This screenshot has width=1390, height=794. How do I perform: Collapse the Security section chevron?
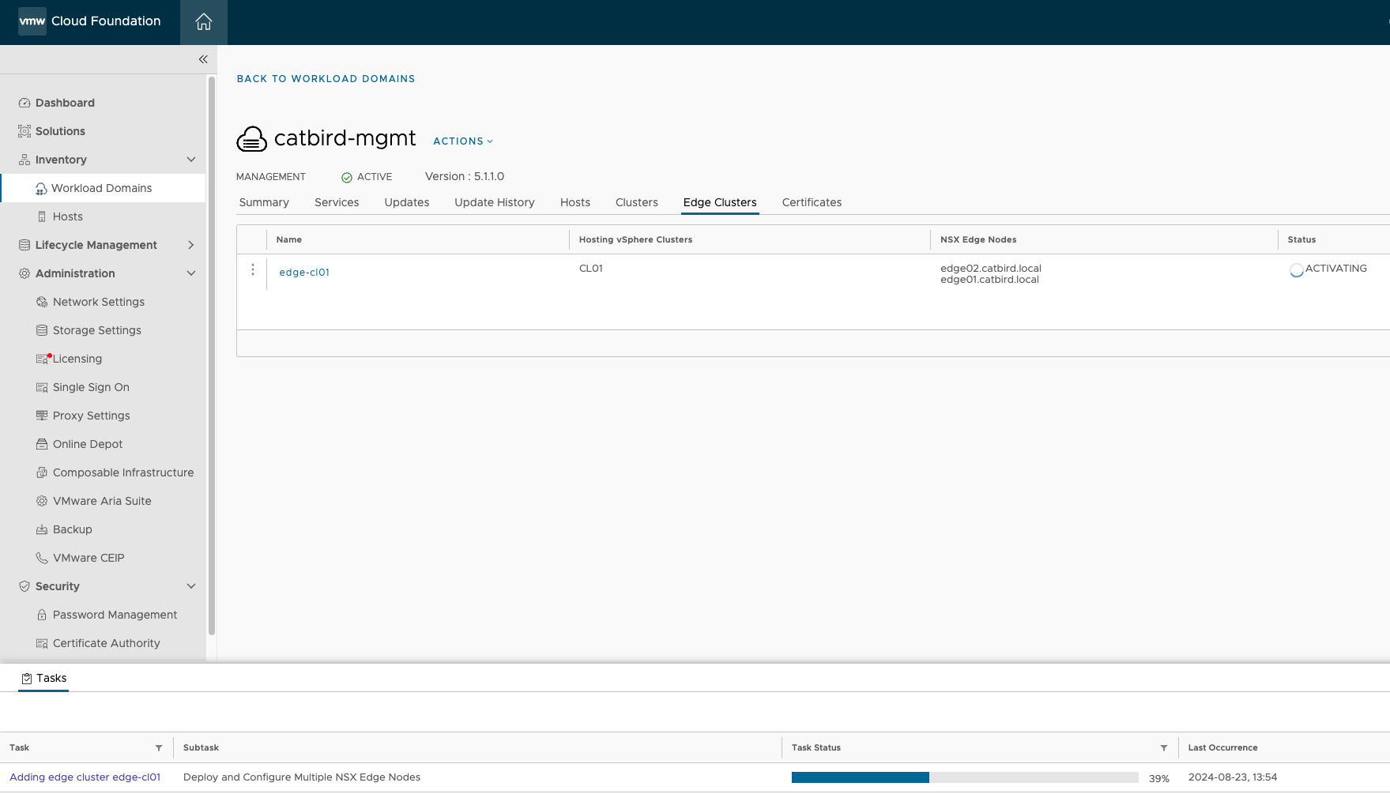[191, 586]
